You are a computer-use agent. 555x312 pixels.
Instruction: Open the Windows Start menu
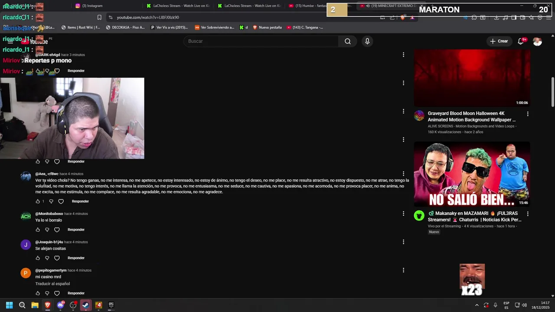9,305
